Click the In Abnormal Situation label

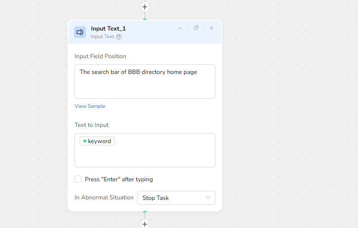104,197
